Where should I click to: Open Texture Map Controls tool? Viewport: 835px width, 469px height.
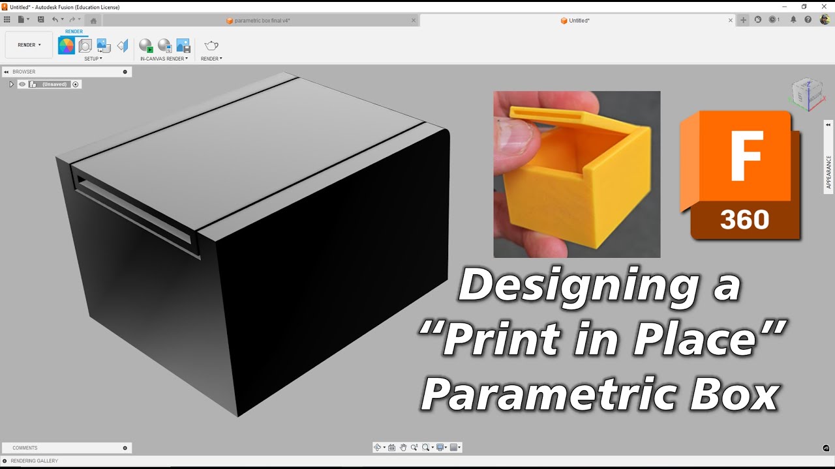tap(123, 46)
